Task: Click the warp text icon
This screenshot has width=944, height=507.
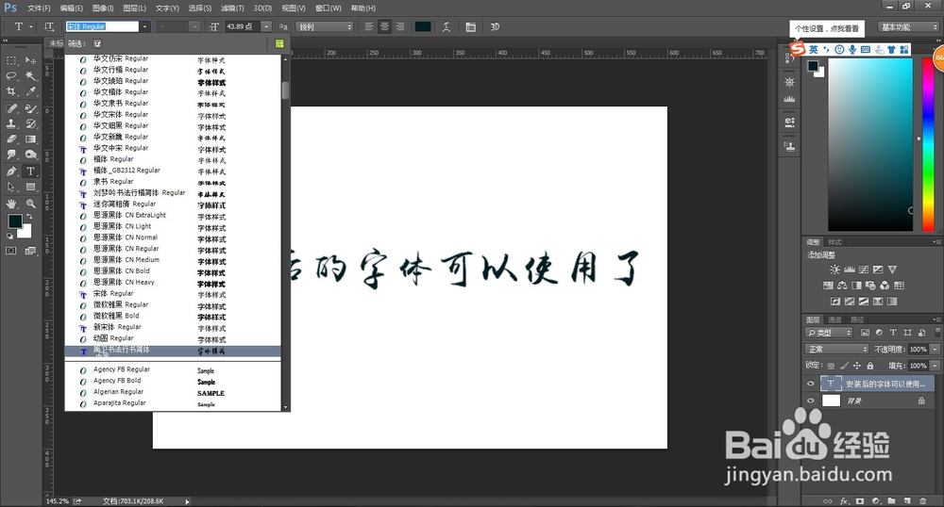Action: (x=447, y=26)
